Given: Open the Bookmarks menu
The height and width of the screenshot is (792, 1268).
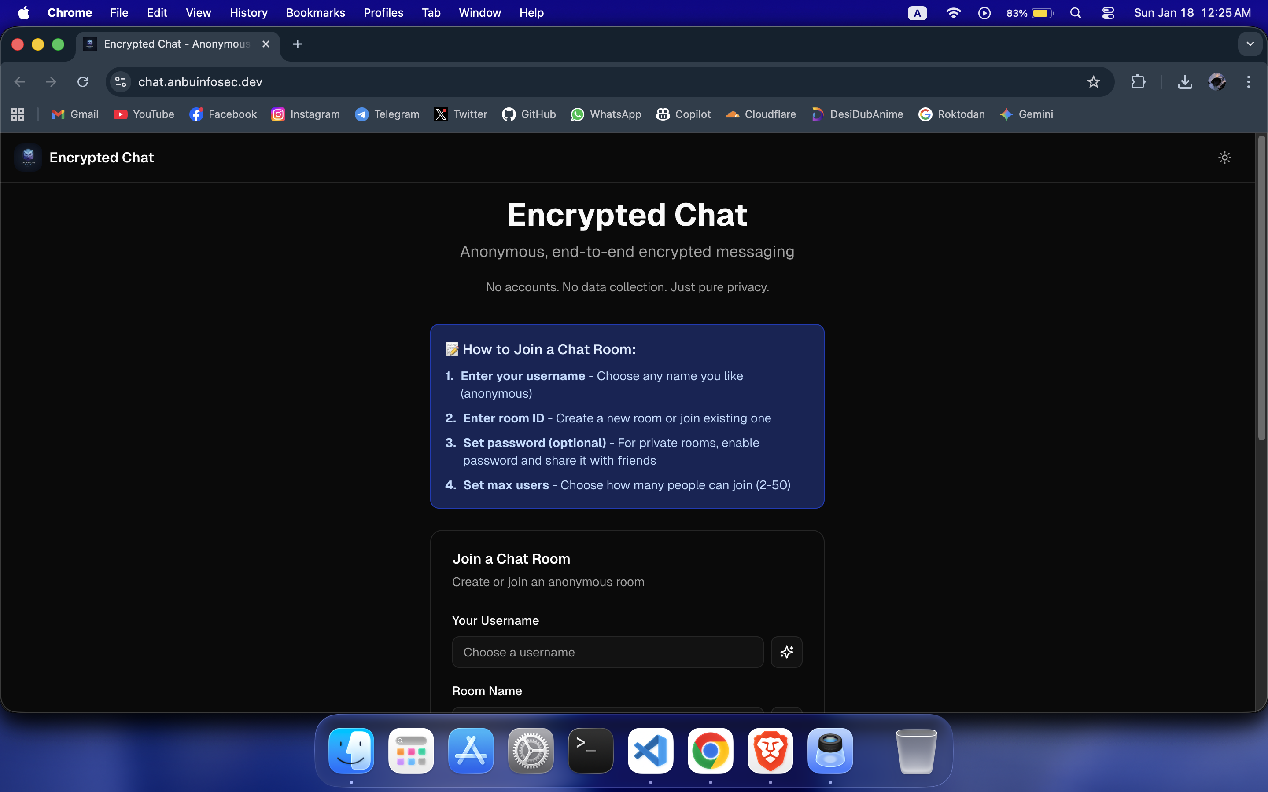Looking at the screenshot, I should [315, 13].
